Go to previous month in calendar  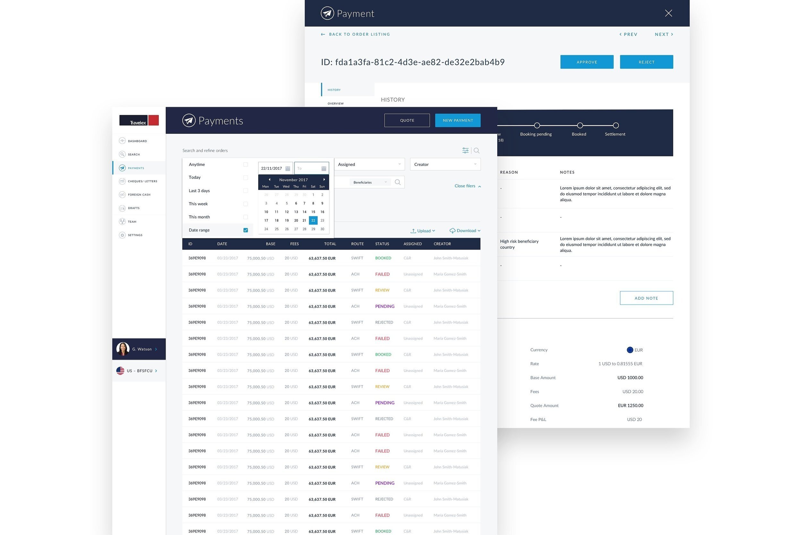[269, 179]
